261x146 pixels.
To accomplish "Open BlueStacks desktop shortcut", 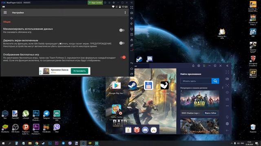I will click(5, 128).
